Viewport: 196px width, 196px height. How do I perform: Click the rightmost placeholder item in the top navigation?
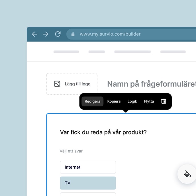pyautogui.click(x=173, y=52)
